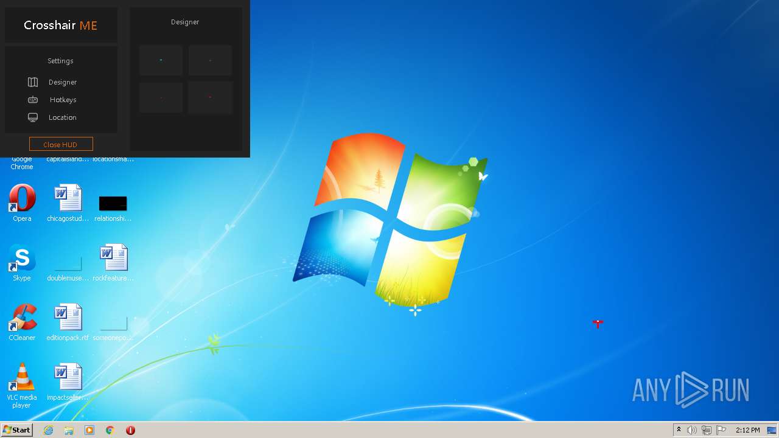Open the Skype desktop shortcut
The image size is (779, 438).
[x=22, y=262]
